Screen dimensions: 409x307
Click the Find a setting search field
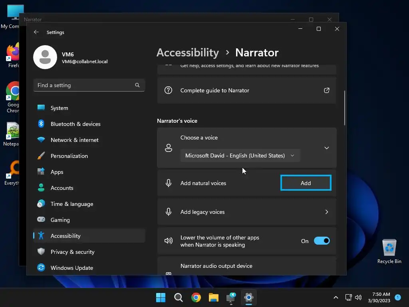pos(89,85)
